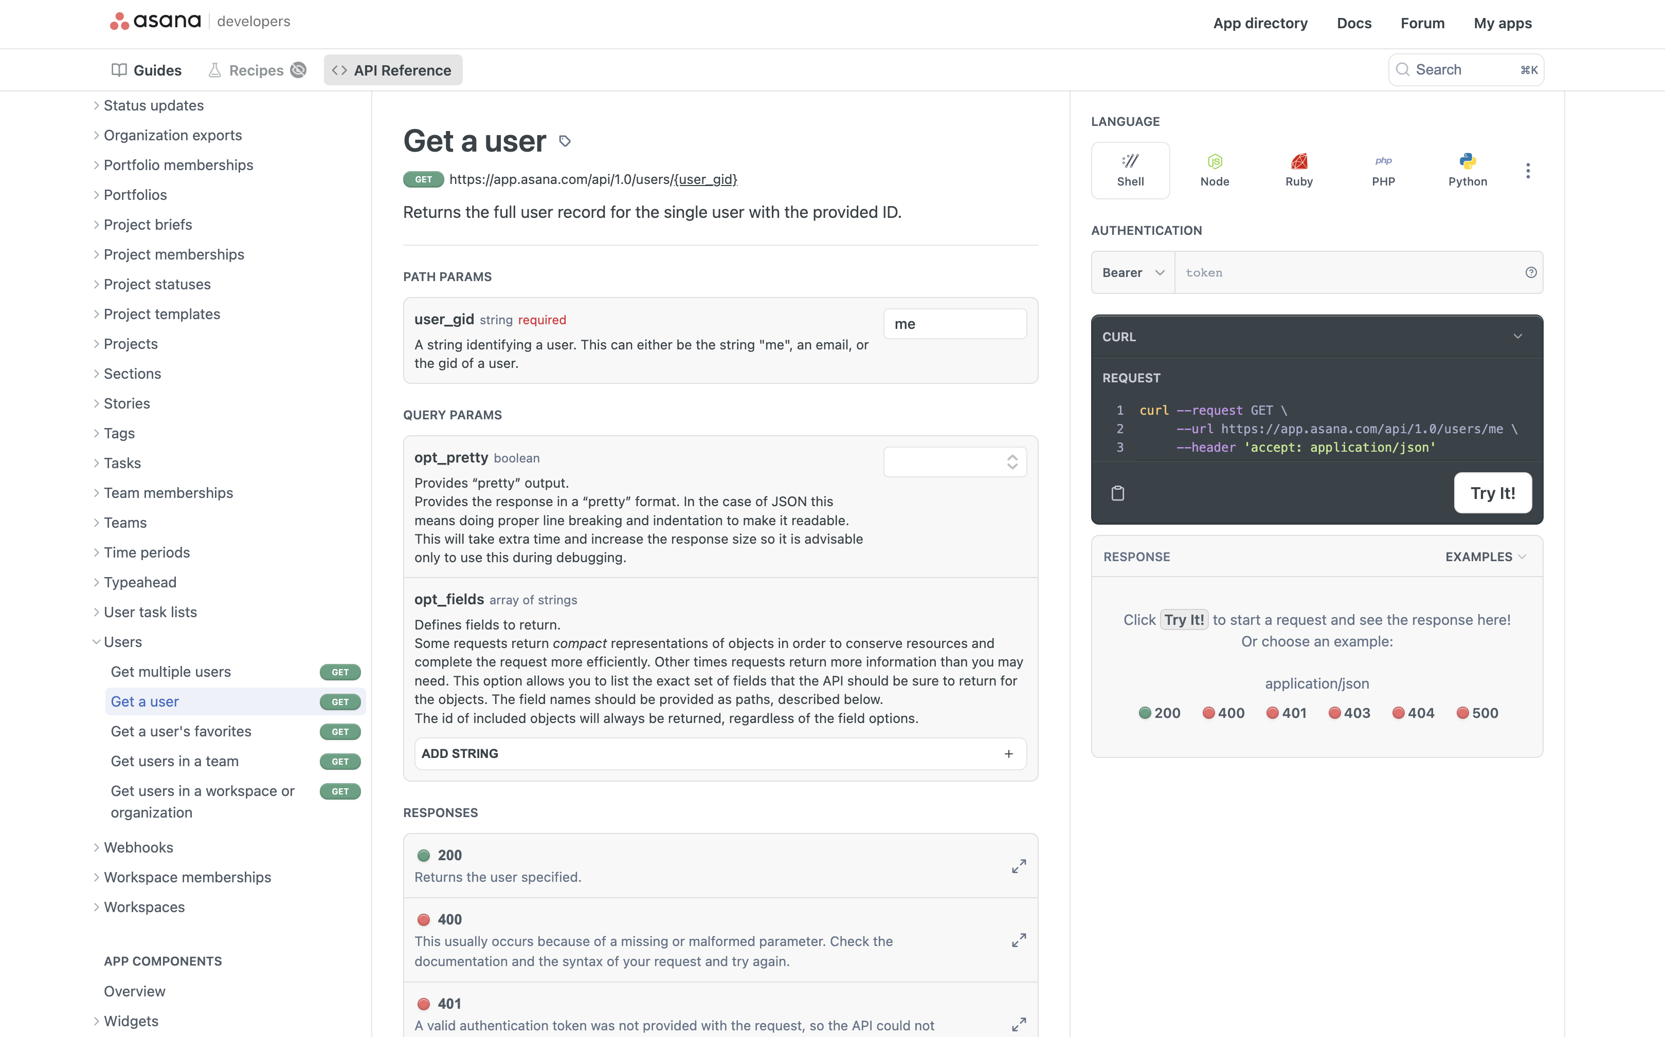Open the Bearer authentication dropdown
Viewport: 1665px width, 1037px height.
coord(1132,272)
